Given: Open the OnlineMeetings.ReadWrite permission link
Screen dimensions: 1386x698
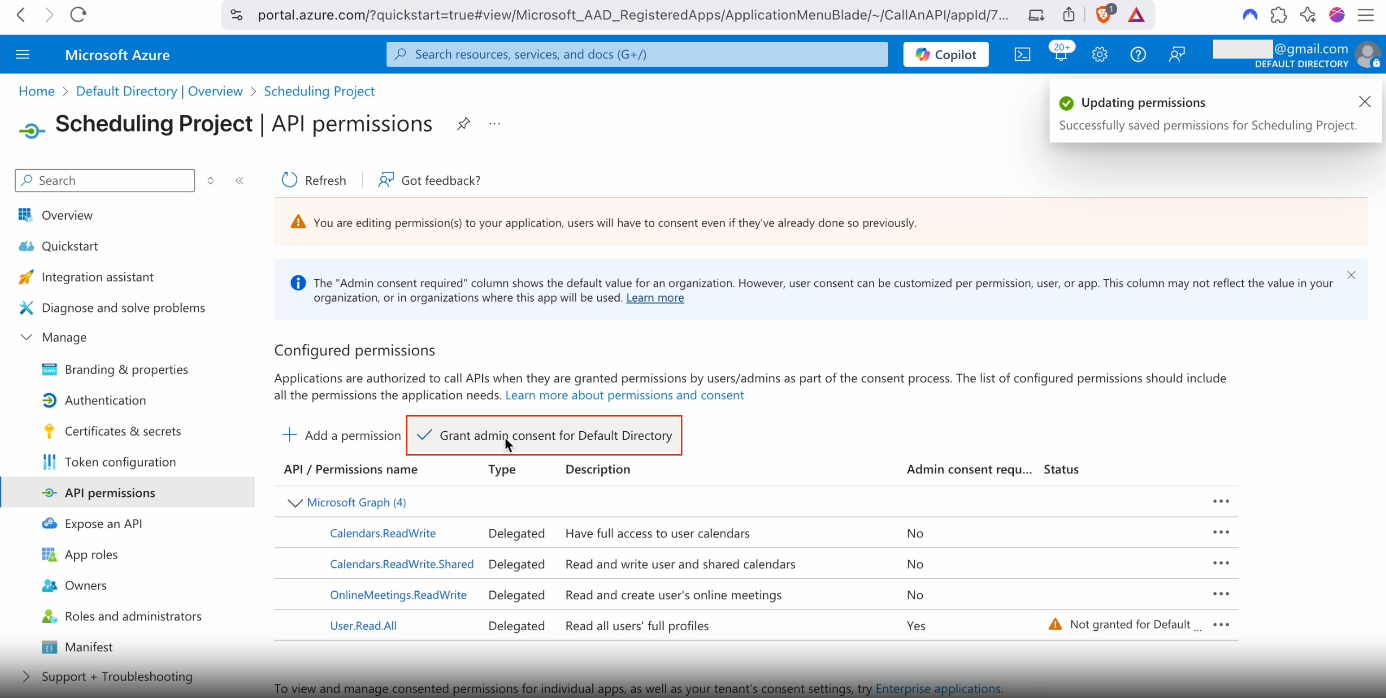Looking at the screenshot, I should [398, 595].
